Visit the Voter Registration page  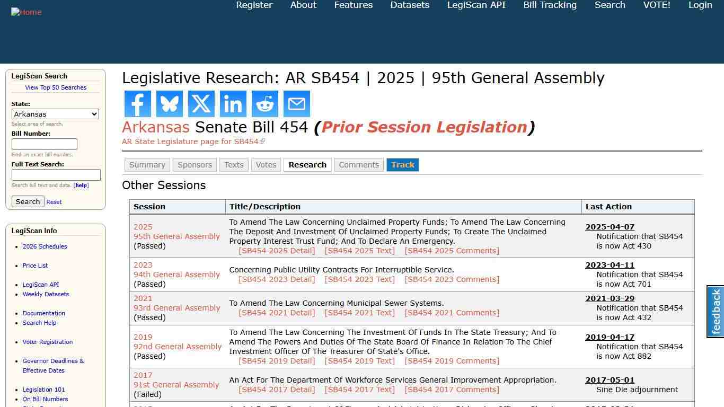(x=47, y=342)
